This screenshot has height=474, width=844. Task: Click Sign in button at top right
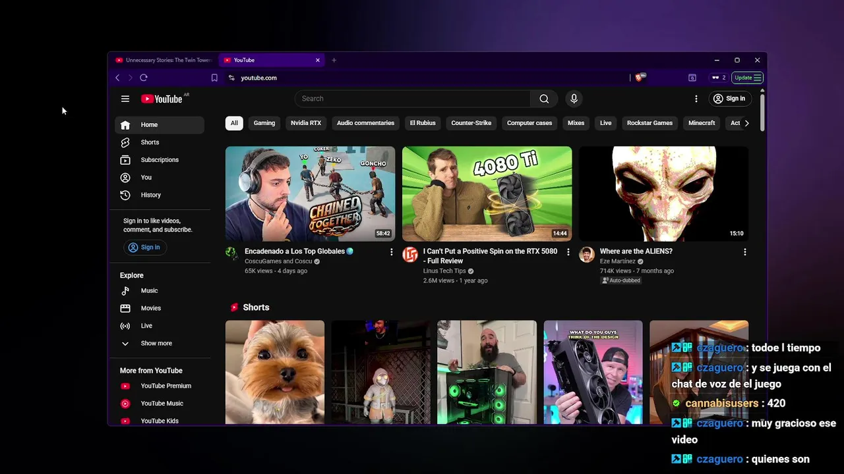click(729, 99)
